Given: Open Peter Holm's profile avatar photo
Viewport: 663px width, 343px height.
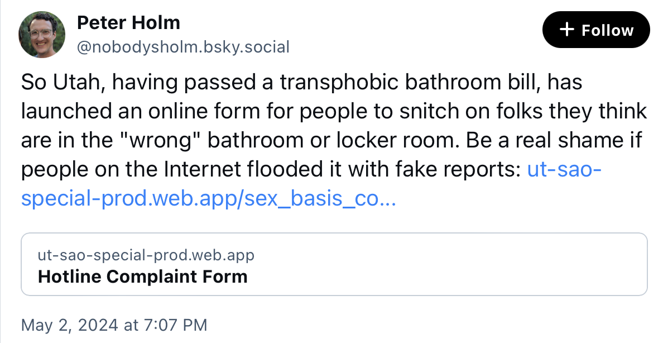Looking at the screenshot, I should click(42, 34).
